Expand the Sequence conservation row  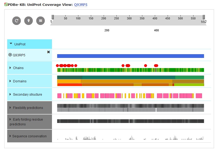coord(10,136)
